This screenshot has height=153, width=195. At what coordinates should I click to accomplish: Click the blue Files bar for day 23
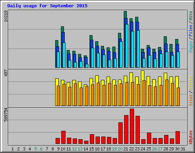tap(137, 26)
